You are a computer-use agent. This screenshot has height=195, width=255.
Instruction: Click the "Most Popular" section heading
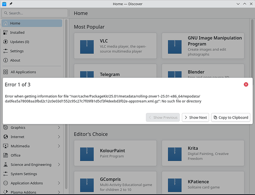(89, 27)
